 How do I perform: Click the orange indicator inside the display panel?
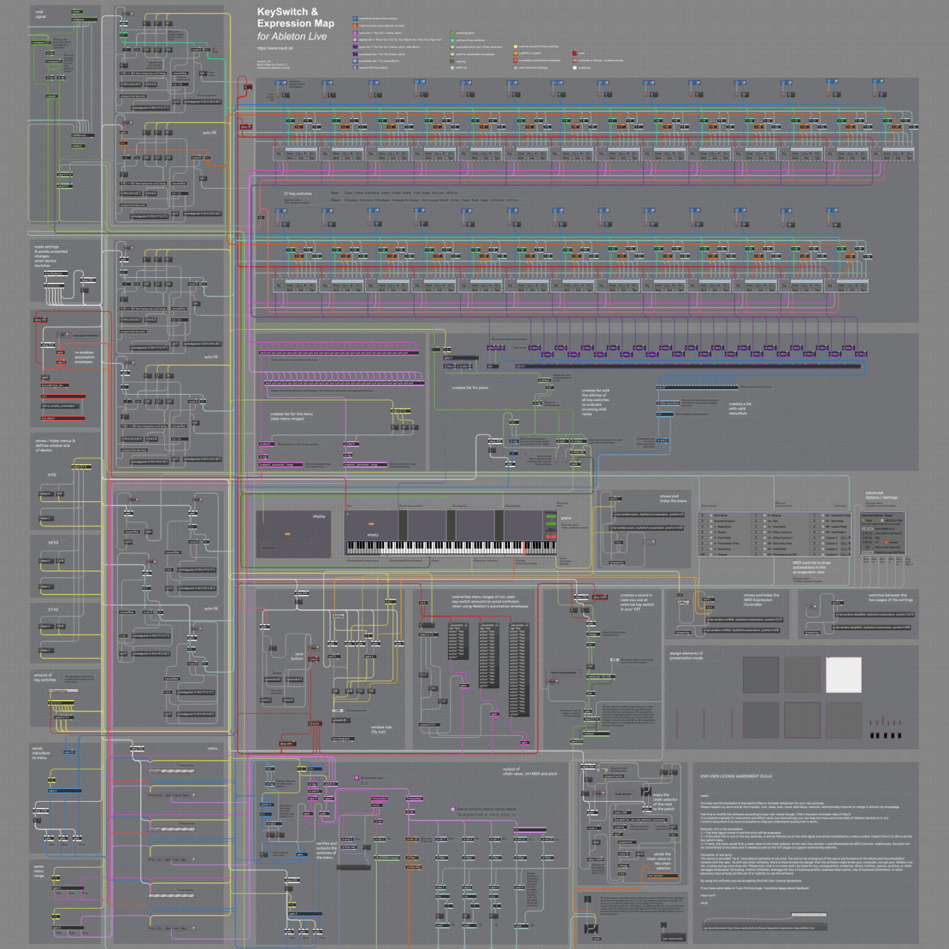point(287,534)
